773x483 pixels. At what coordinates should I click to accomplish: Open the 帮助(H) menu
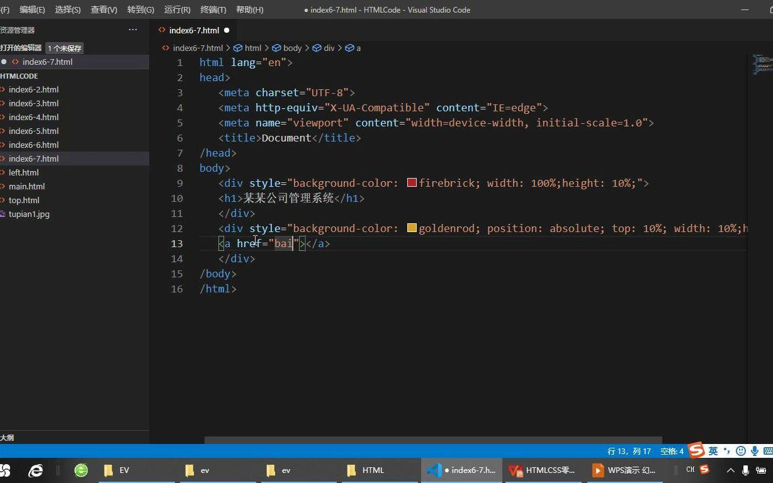(250, 9)
